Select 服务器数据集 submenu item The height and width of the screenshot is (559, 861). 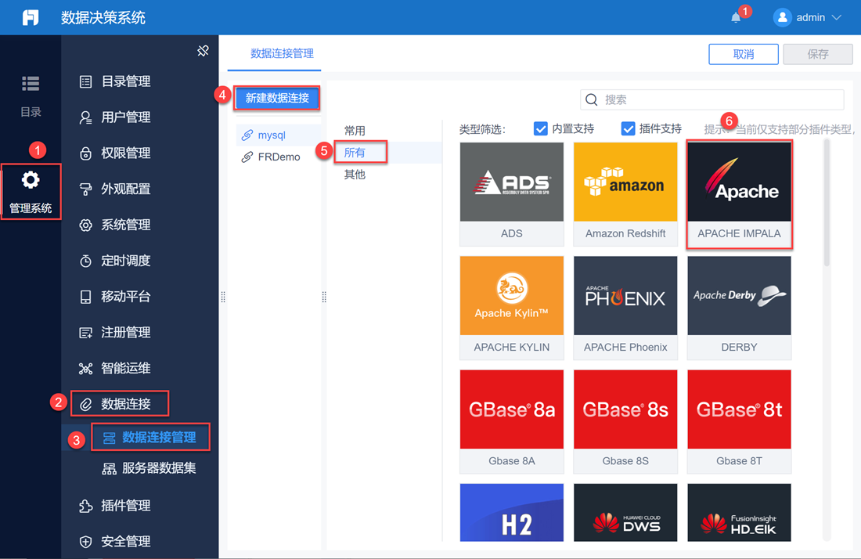[150, 468]
